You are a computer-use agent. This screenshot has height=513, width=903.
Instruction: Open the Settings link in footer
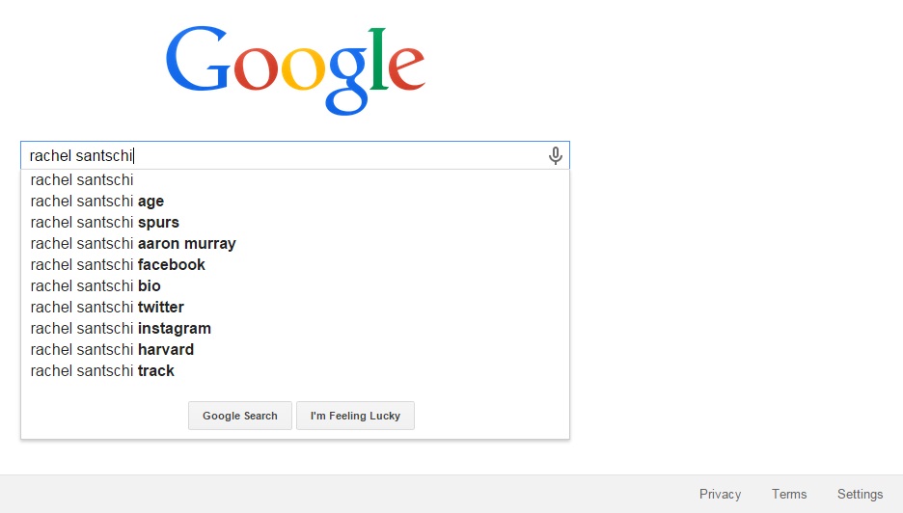pyautogui.click(x=860, y=494)
